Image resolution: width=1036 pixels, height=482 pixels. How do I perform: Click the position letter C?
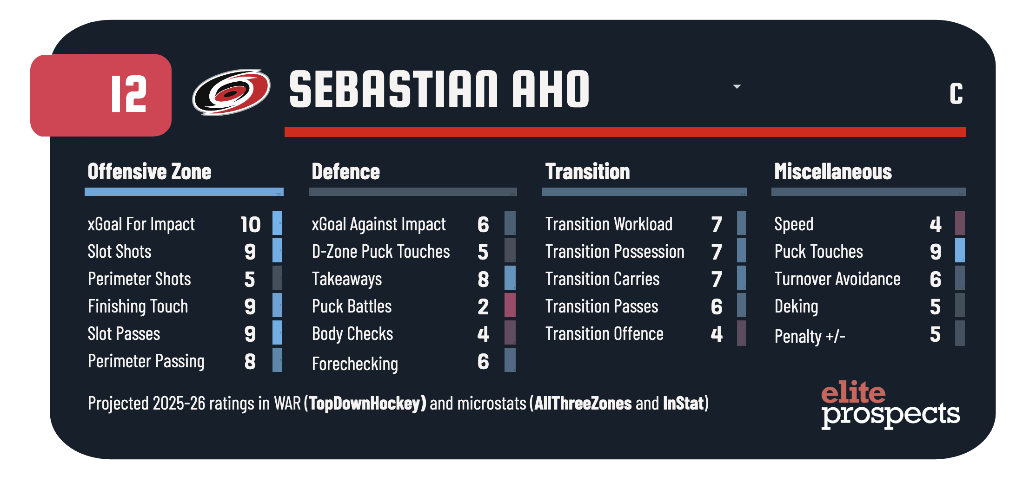pyautogui.click(x=956, y=94)
